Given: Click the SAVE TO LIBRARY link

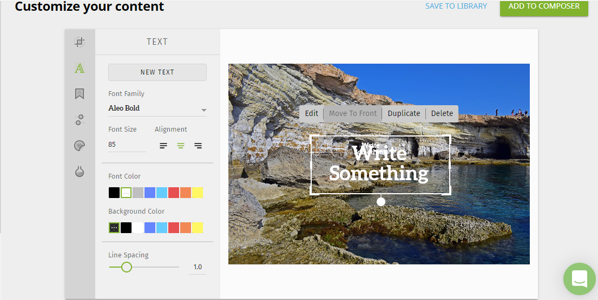Looking at the screenshot, I should point(456,6).
